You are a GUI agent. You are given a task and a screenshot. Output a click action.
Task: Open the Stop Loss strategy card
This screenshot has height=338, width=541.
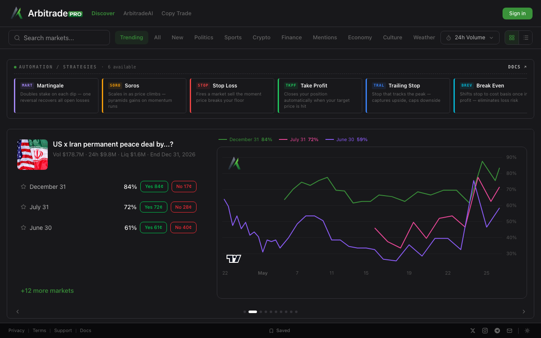(x=232, y=95)
